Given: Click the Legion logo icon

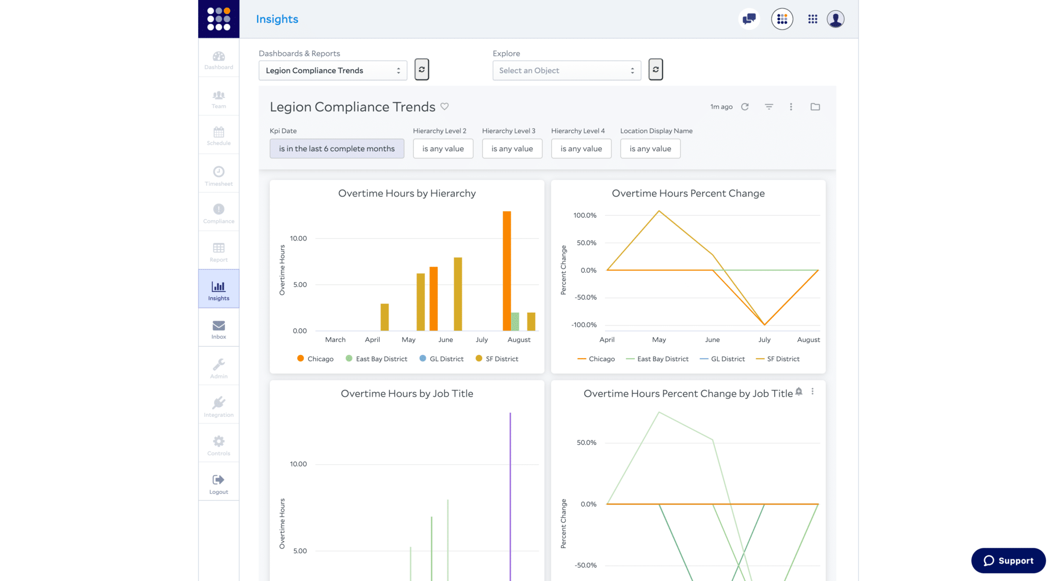Looking at the screenshot, I should [218, 19].
